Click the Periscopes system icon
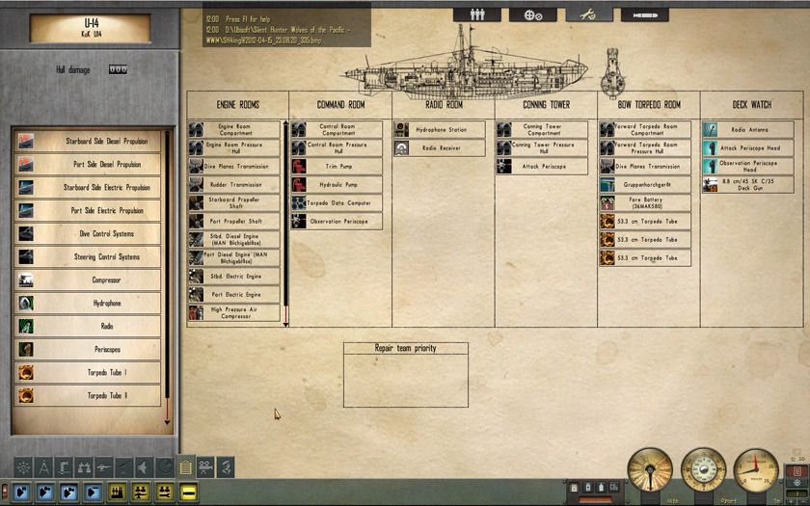The width and height of the screenshot is (810, 506). pos(26,350)
